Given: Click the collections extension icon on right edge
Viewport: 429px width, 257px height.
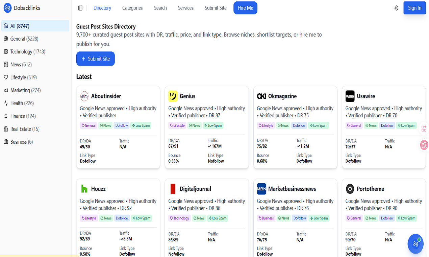Looking at the screenshot, I should 424,129.
